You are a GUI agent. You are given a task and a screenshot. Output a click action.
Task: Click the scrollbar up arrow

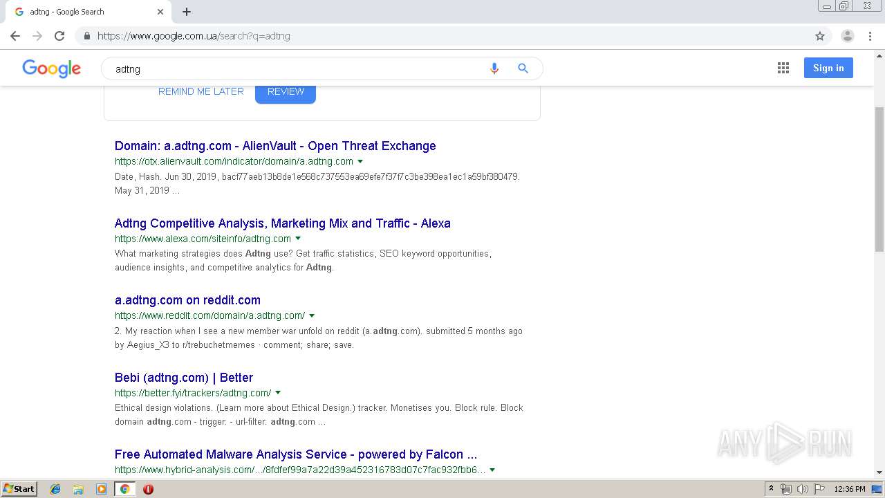click(x=879, y=55)
